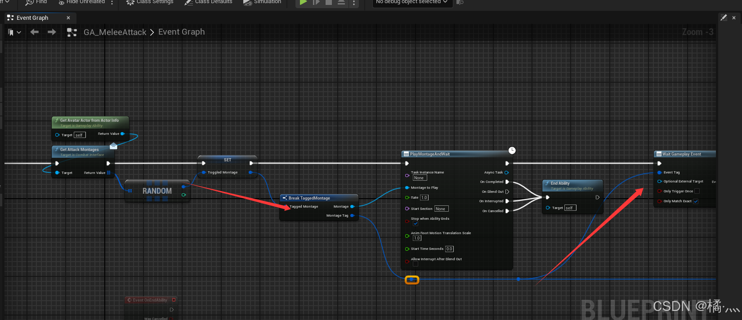This screenshot has width=742, height=320.
Task: Click SET node exec output pin
Action: 251,163
